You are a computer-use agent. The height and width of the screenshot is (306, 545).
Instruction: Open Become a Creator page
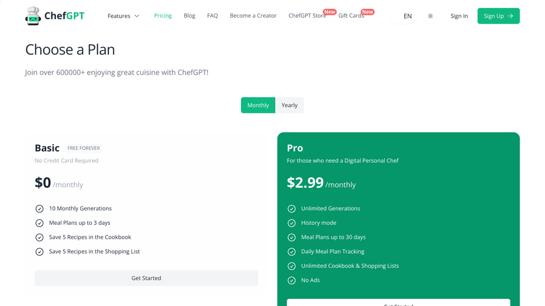pyautogui.click(x=253, y=16)
